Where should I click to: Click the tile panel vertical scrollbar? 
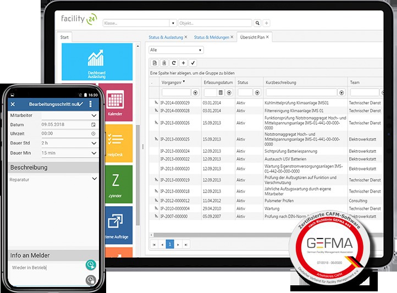click(137, 175)
